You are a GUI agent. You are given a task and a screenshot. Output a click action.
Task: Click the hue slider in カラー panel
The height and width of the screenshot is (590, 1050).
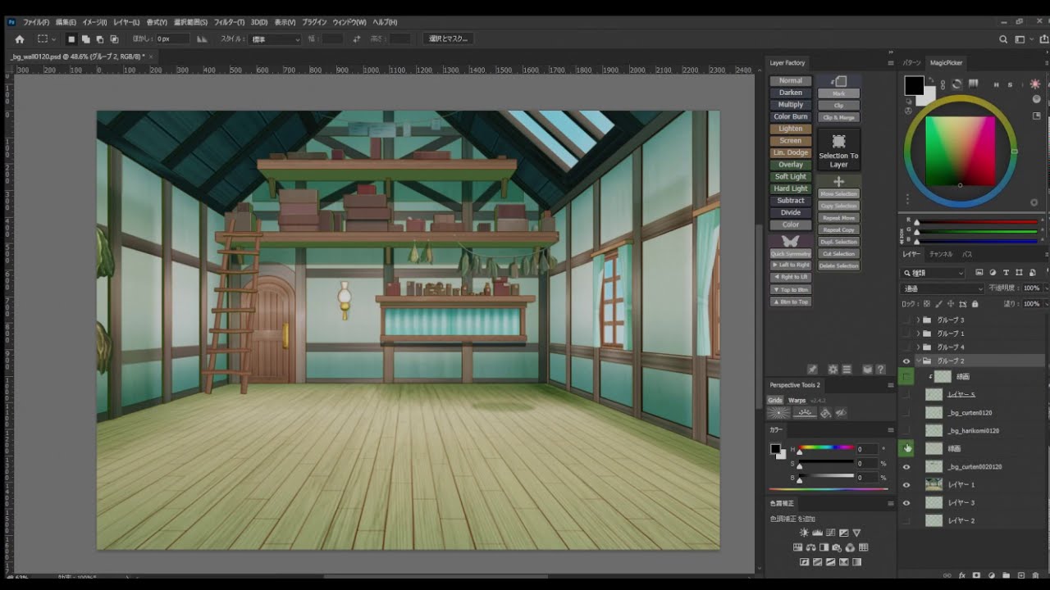[826, 448]
